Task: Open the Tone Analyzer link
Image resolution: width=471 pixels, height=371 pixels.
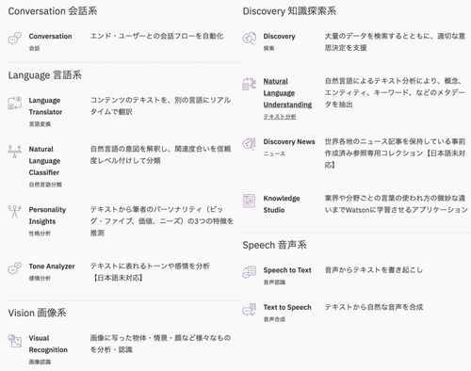Action: click(52, 266)
